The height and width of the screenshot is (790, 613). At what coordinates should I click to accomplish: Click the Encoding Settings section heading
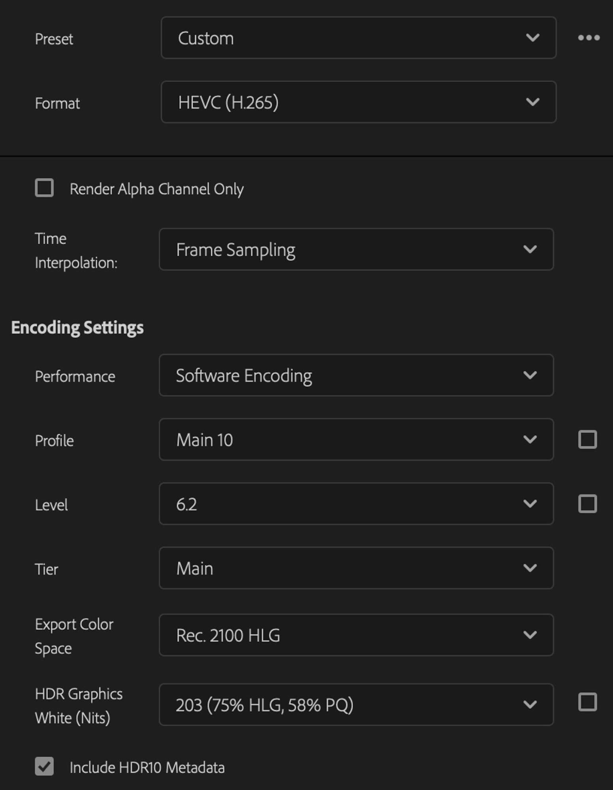pos(77,328)
